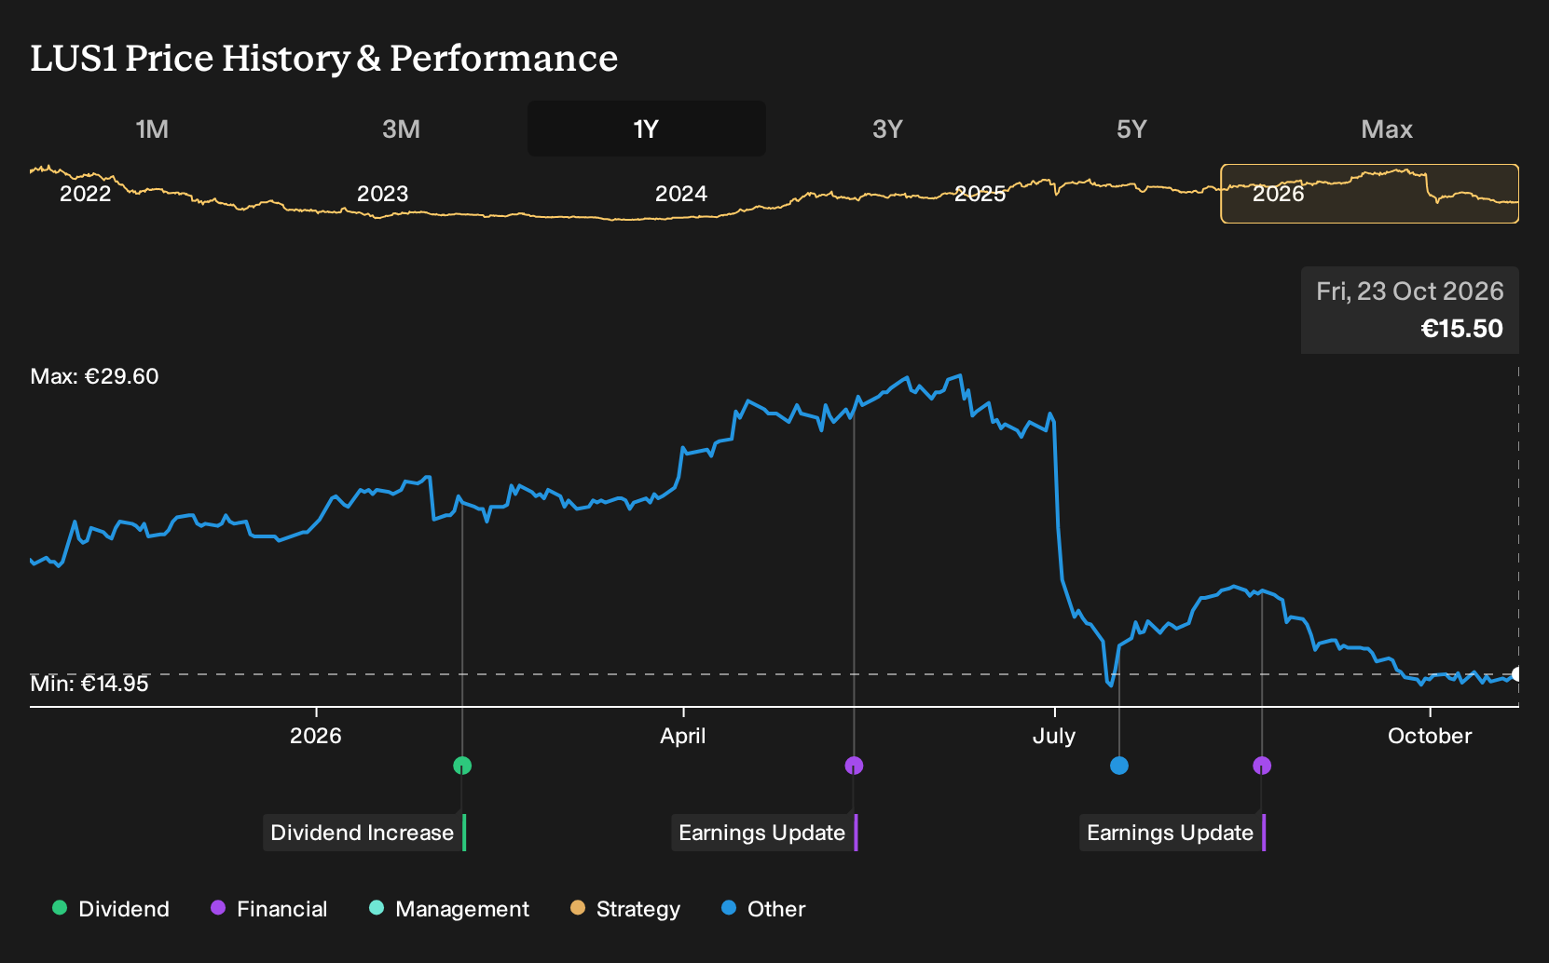Toggle the Other legend filter
1549x963 pixels.
pos(763,909)
